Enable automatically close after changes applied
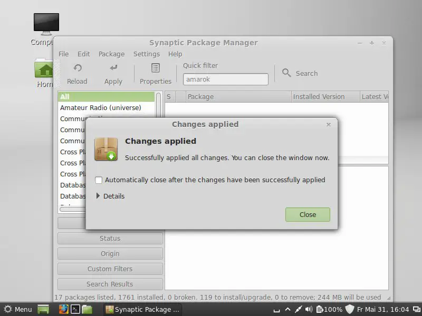This screenshot has height=316, width=422. pyautogui.click(x=99, y=180)
